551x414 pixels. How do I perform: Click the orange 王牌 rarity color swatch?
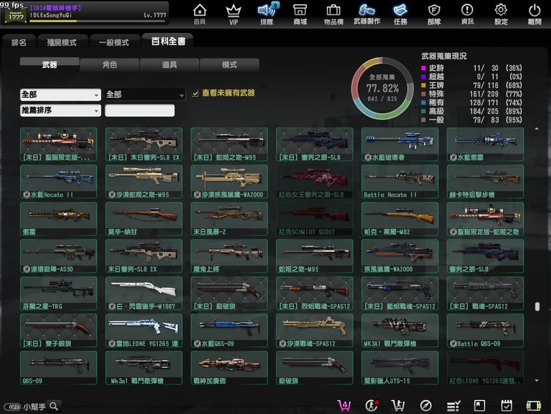click(x=423, y=85)
